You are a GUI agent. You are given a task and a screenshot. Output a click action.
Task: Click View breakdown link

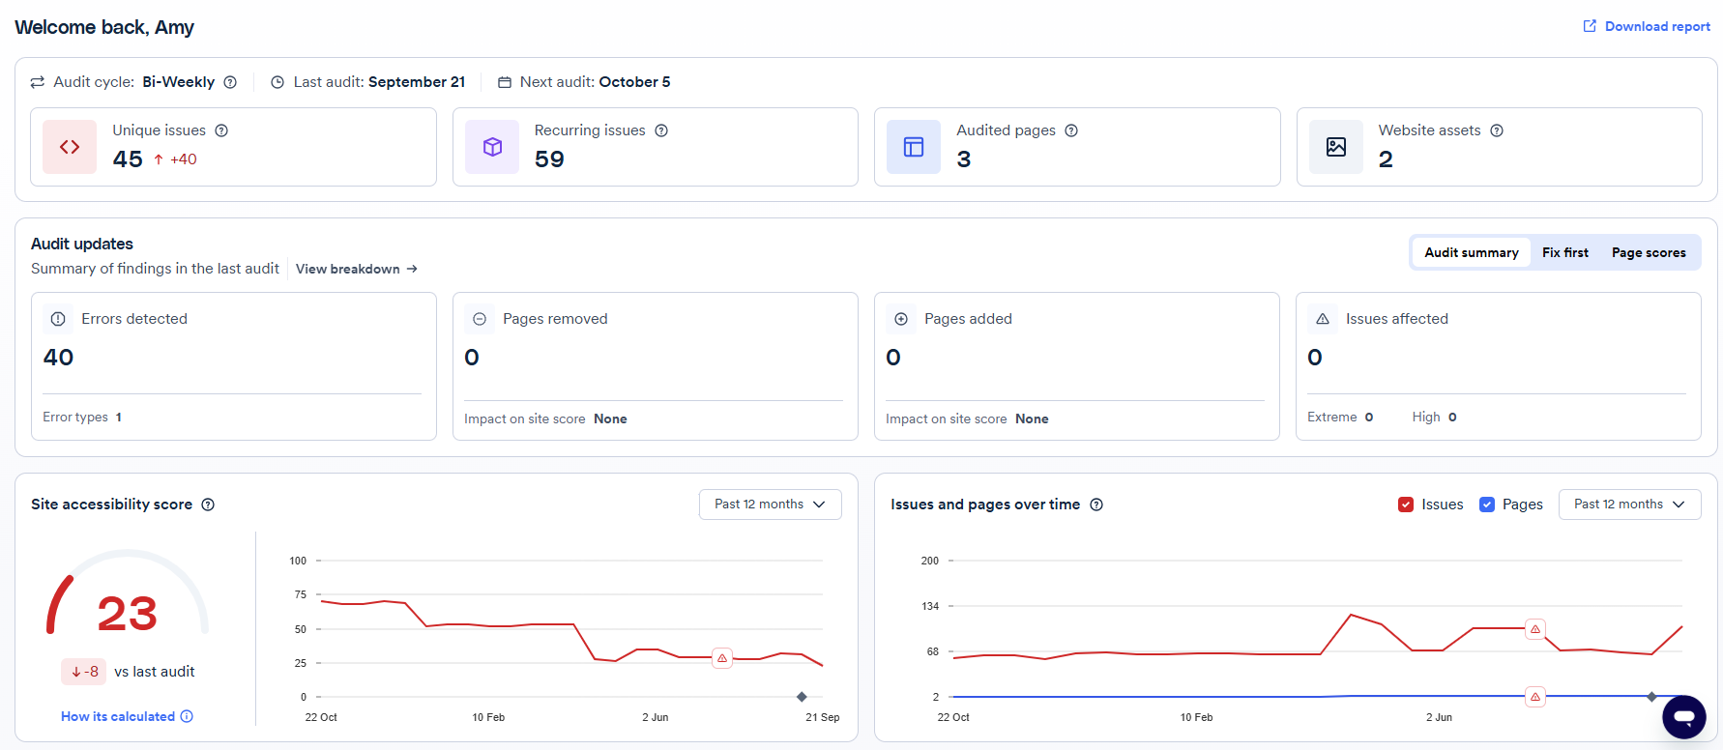[357, 269]
